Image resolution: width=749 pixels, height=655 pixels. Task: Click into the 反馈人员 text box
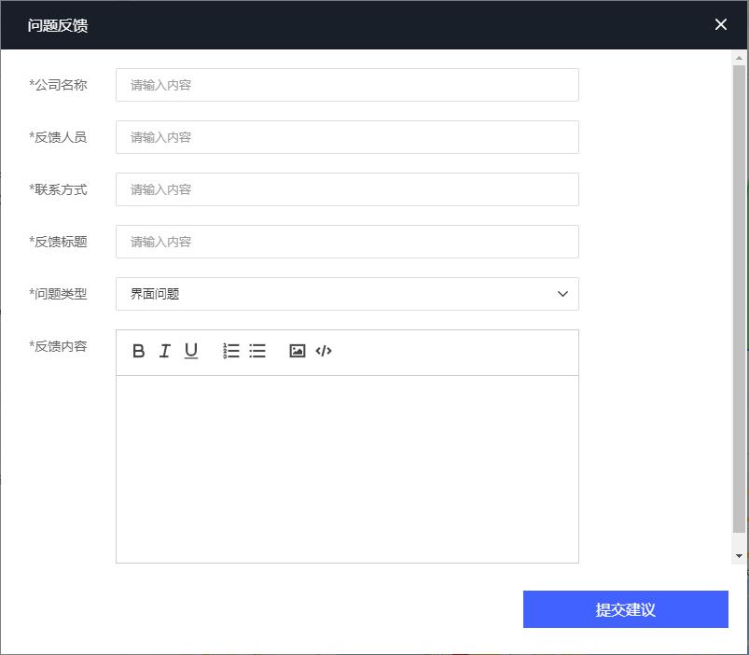347,137
